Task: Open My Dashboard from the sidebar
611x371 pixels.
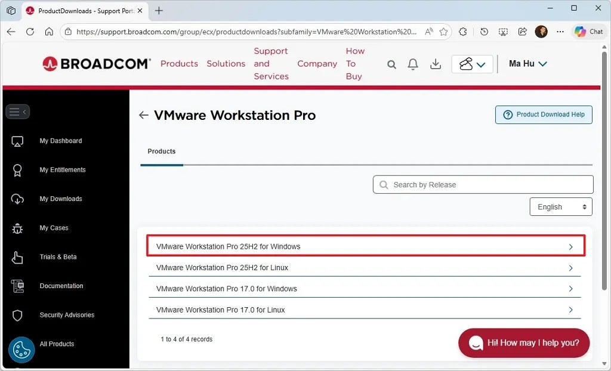Action: tap(60, 141)
